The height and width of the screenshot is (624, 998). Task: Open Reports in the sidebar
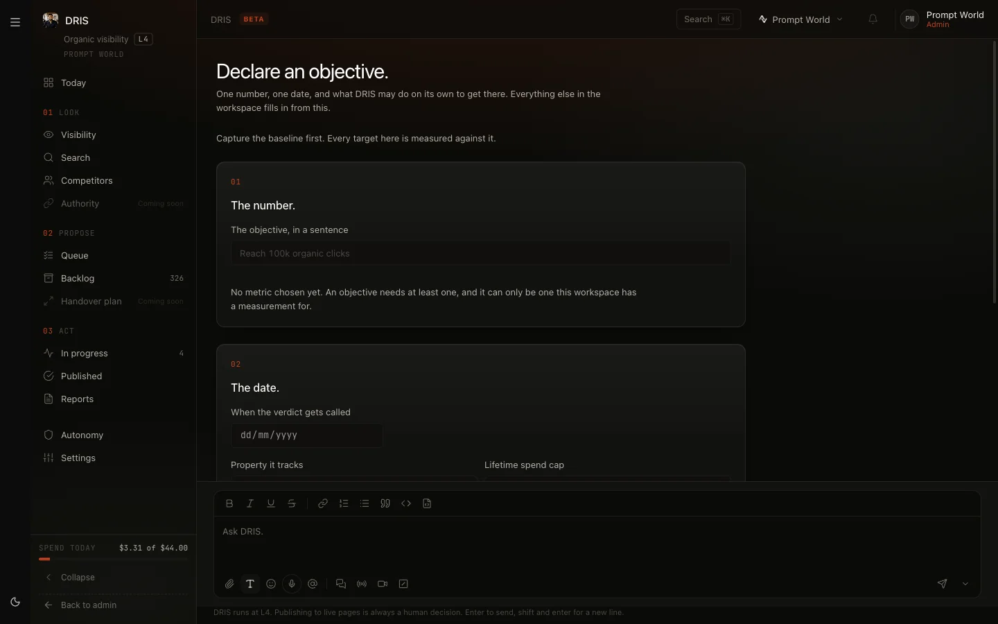pyautogui.click(x=113, y=399)
